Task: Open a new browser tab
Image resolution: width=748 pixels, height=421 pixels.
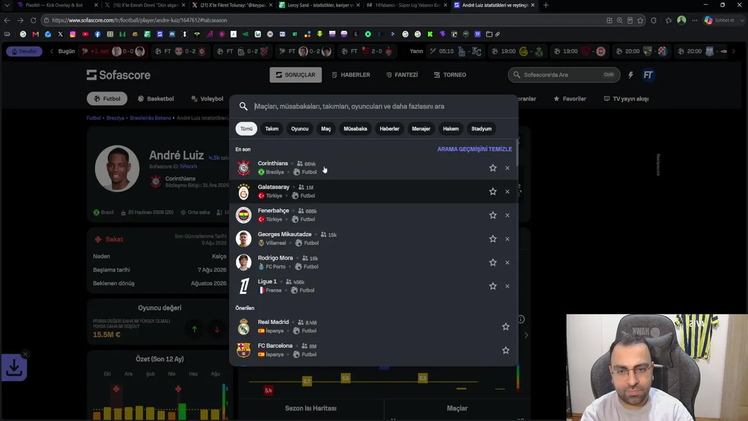Action: [x=546, y=5]
